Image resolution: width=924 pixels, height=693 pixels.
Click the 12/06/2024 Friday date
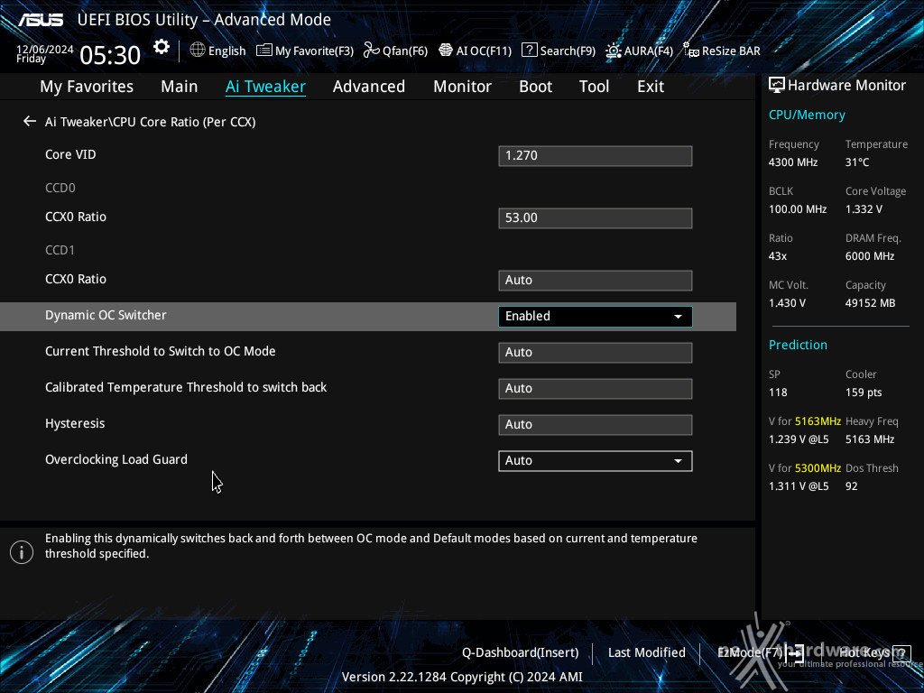(x=45, y=54)
